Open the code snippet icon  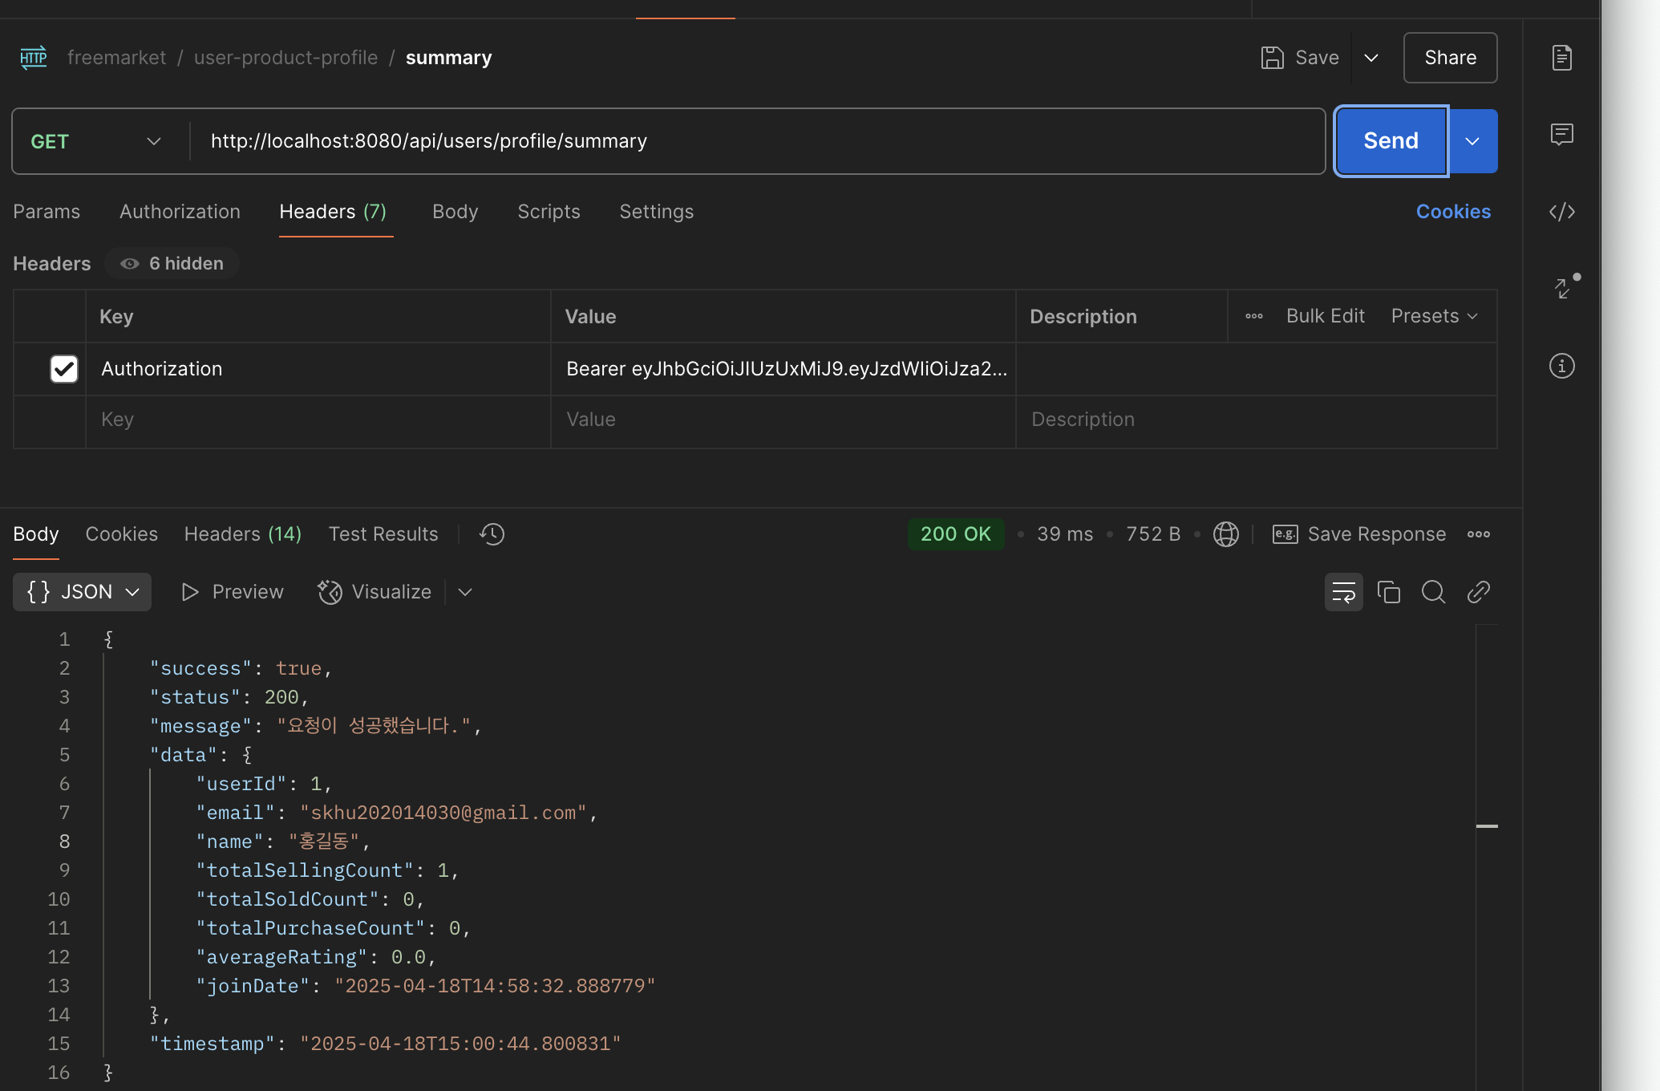(x=1561, y=212)
